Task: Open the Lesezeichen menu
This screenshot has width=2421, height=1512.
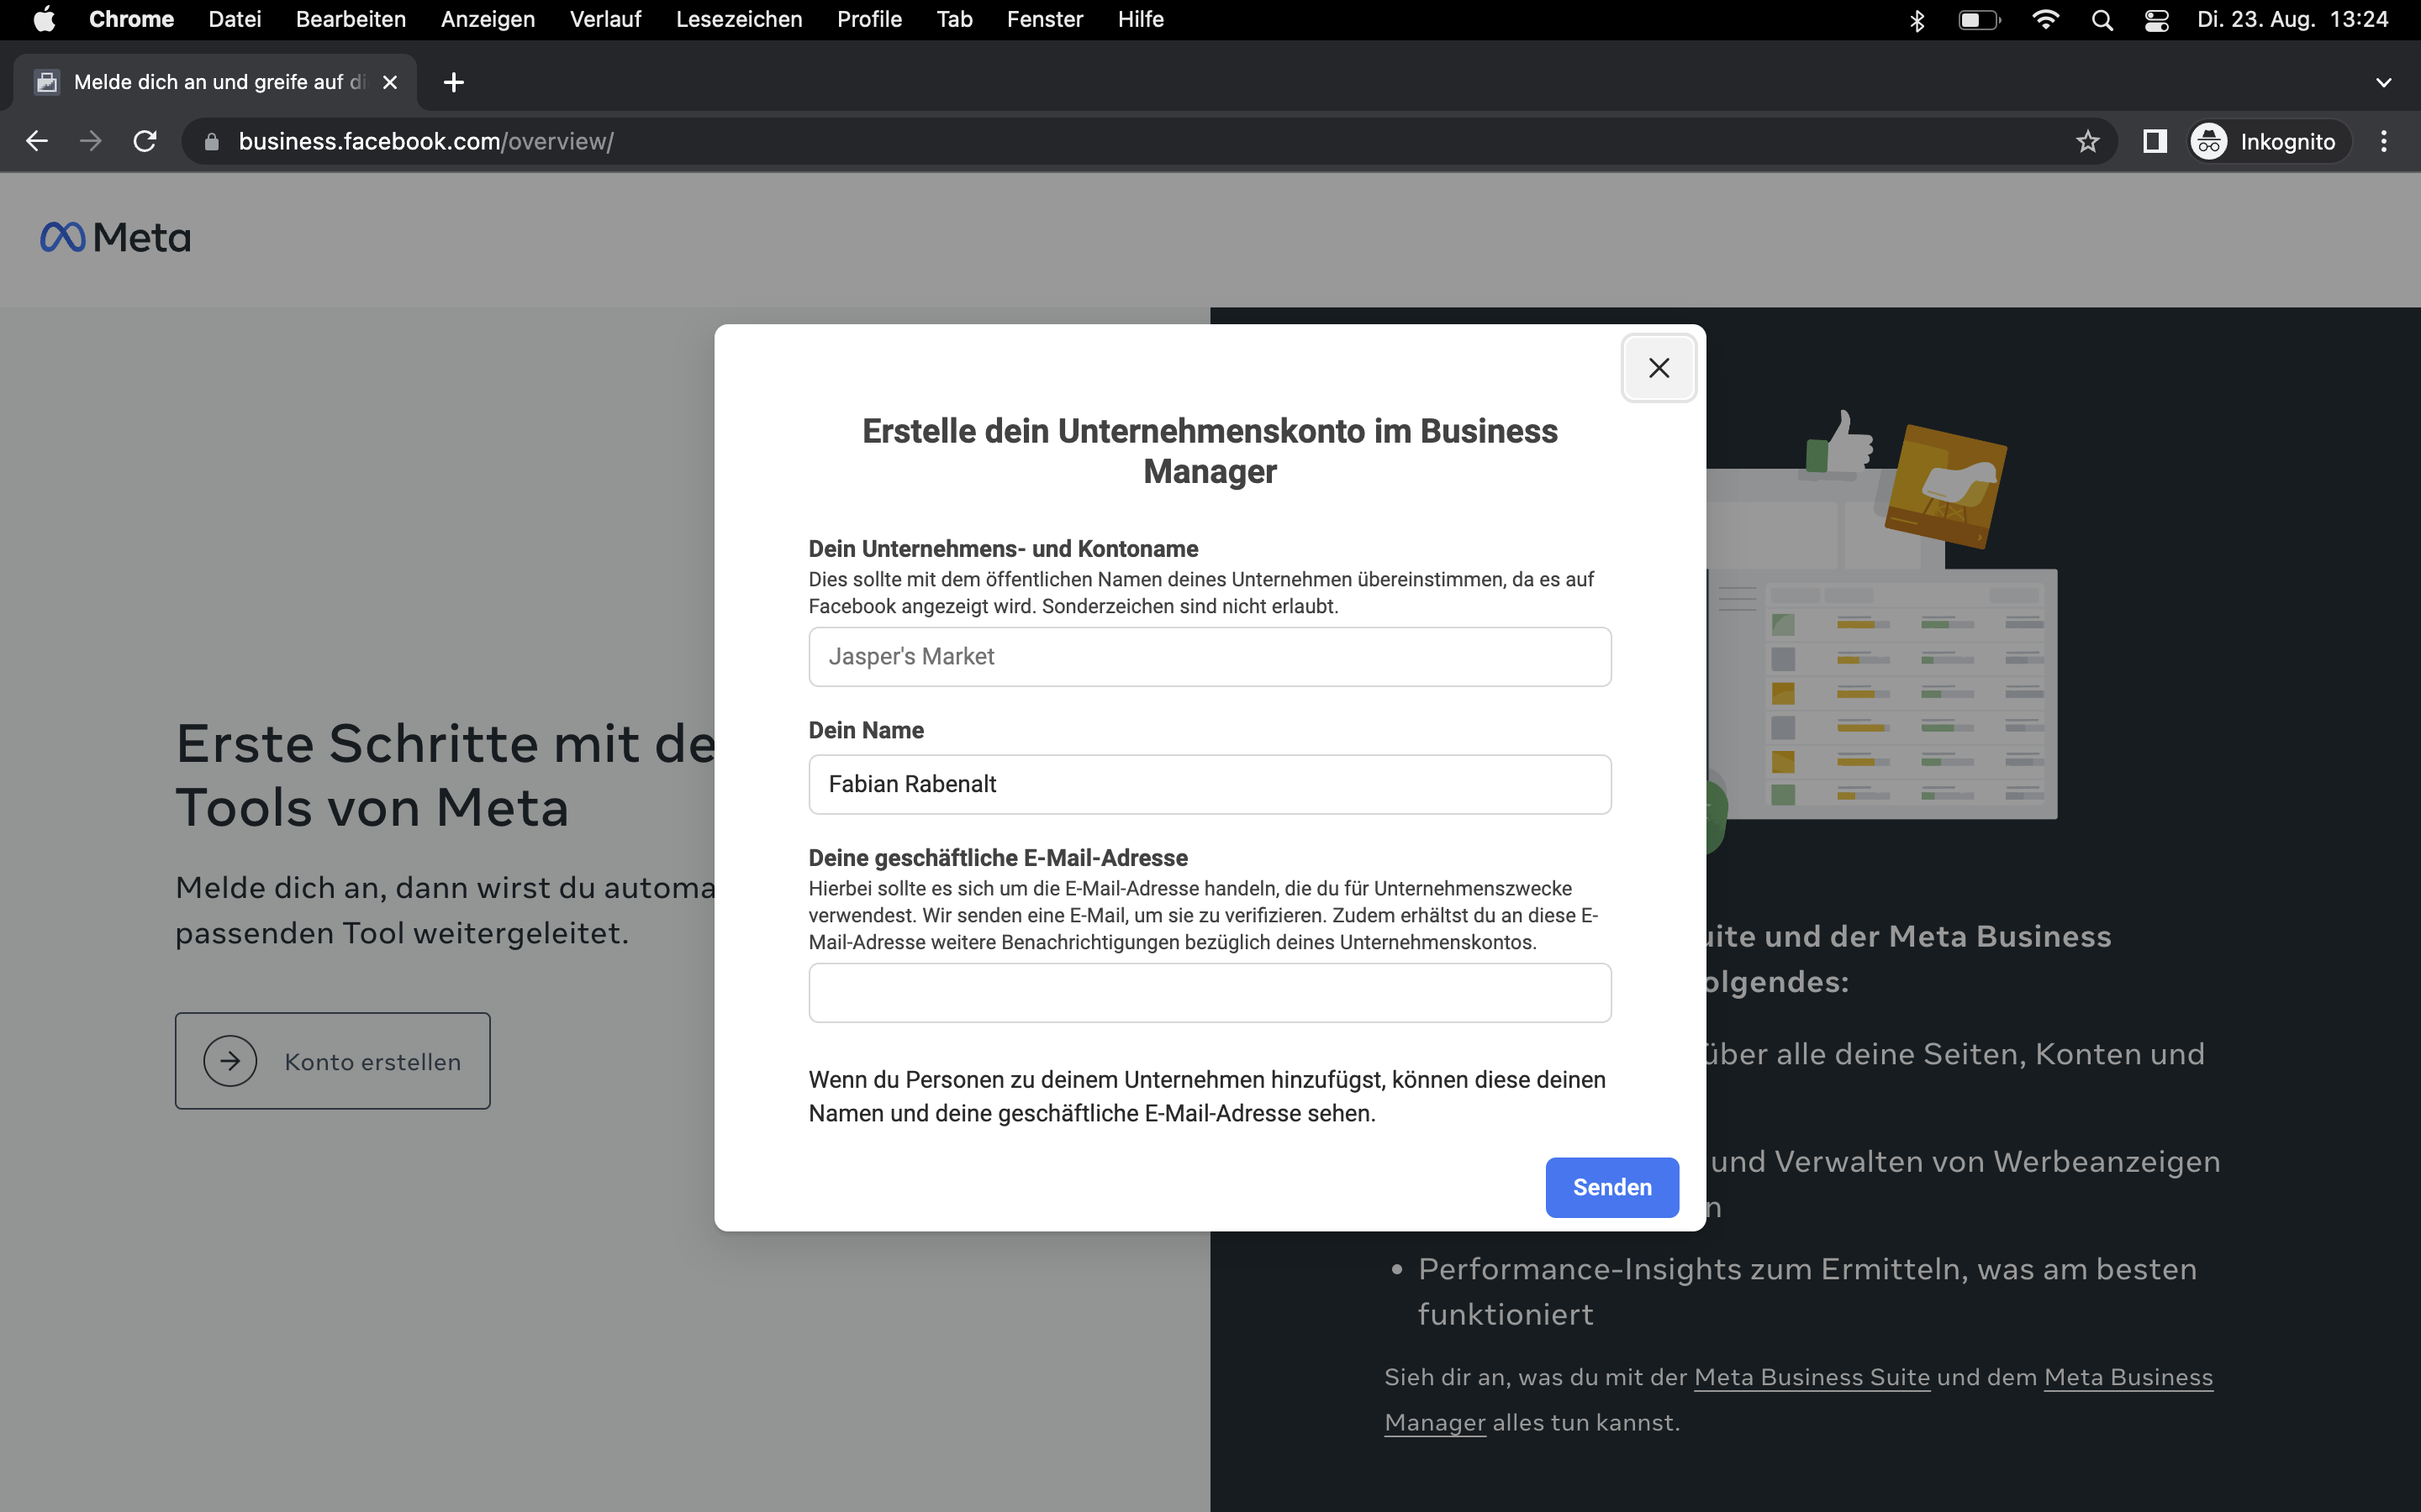Action: tap(738, 20)
